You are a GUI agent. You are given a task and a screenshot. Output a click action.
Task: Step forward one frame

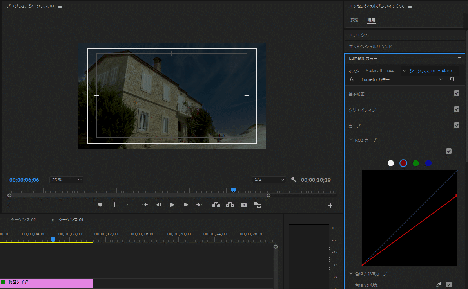[186, 205]
